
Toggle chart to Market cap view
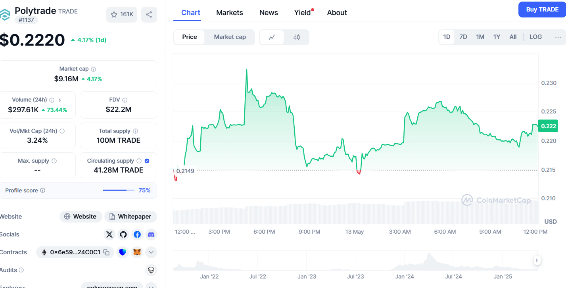230,37
